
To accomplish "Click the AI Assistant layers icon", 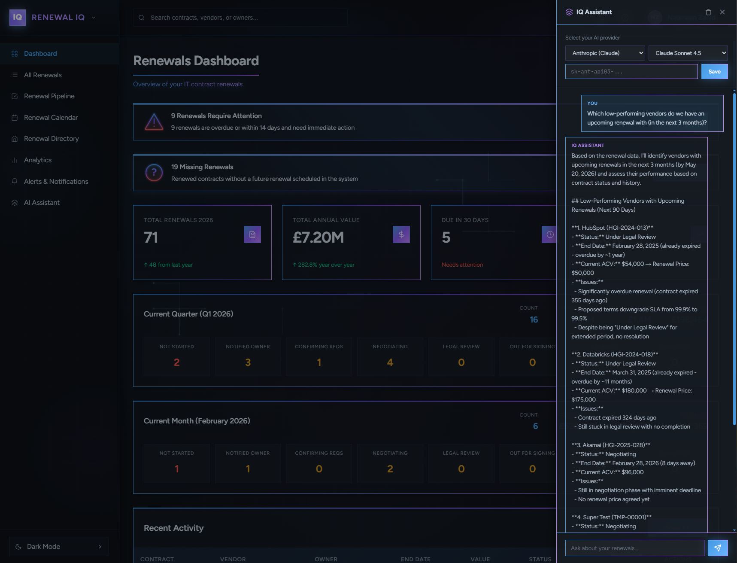I will coord(15,203).
